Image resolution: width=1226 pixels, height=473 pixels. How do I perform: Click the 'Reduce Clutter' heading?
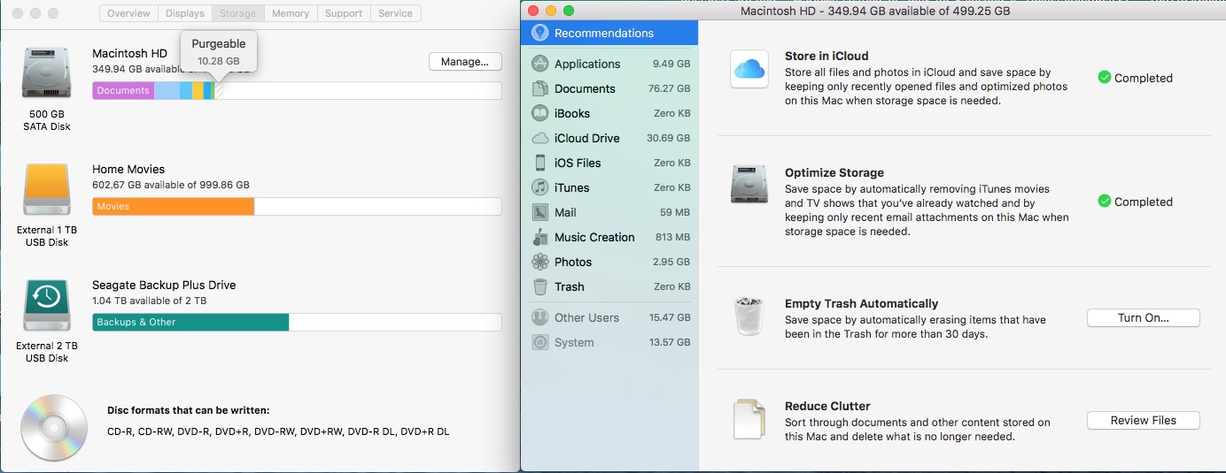click(827, 407)
